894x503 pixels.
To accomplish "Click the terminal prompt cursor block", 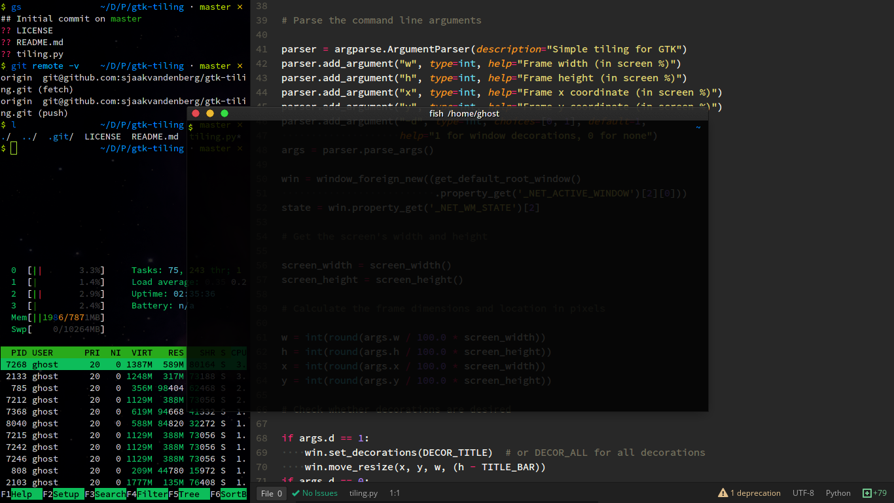I will coord(14,149).
